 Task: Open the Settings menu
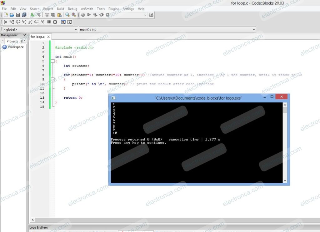128,9
